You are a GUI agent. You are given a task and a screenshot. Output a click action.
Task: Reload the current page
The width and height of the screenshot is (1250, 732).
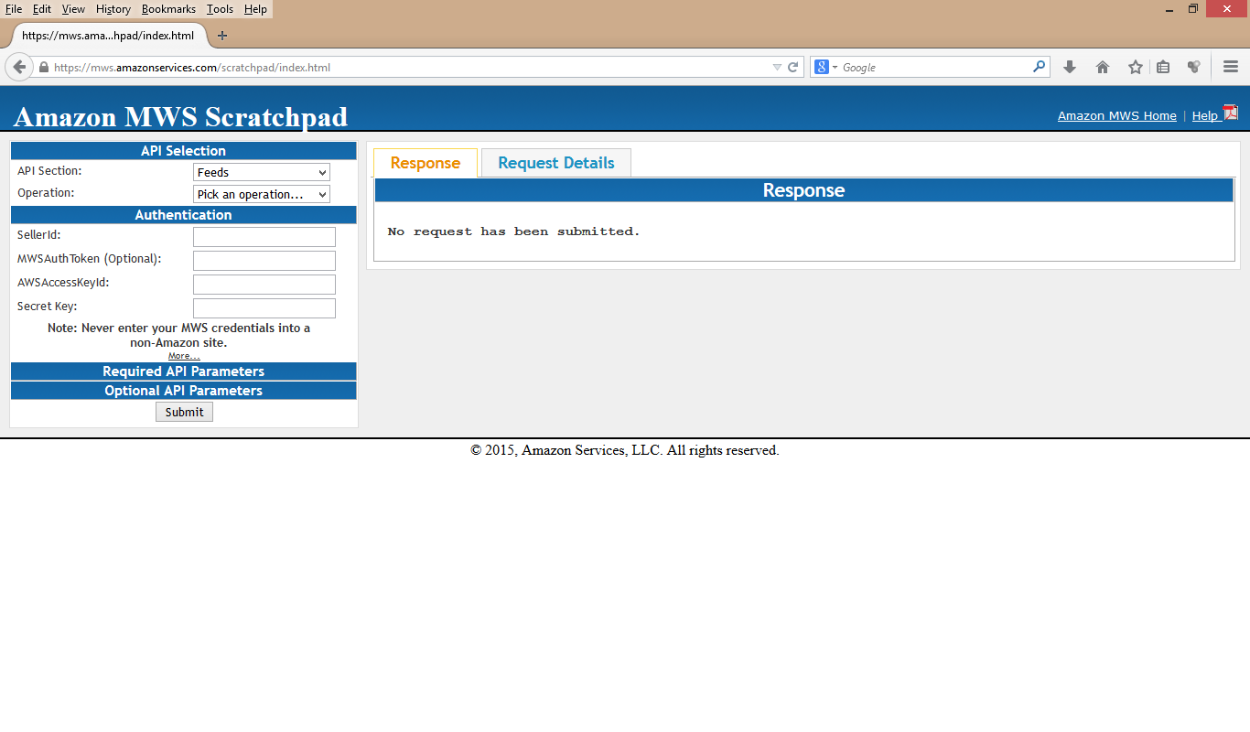click(x=792, y=67)
